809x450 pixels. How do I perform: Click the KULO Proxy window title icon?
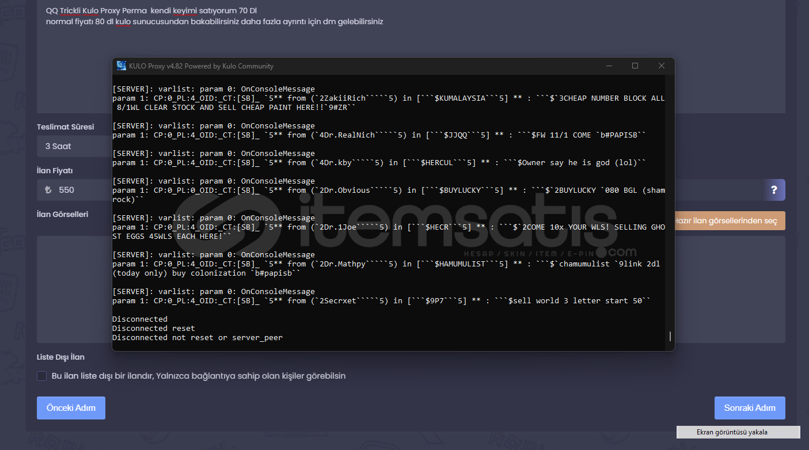pos(121,66)
